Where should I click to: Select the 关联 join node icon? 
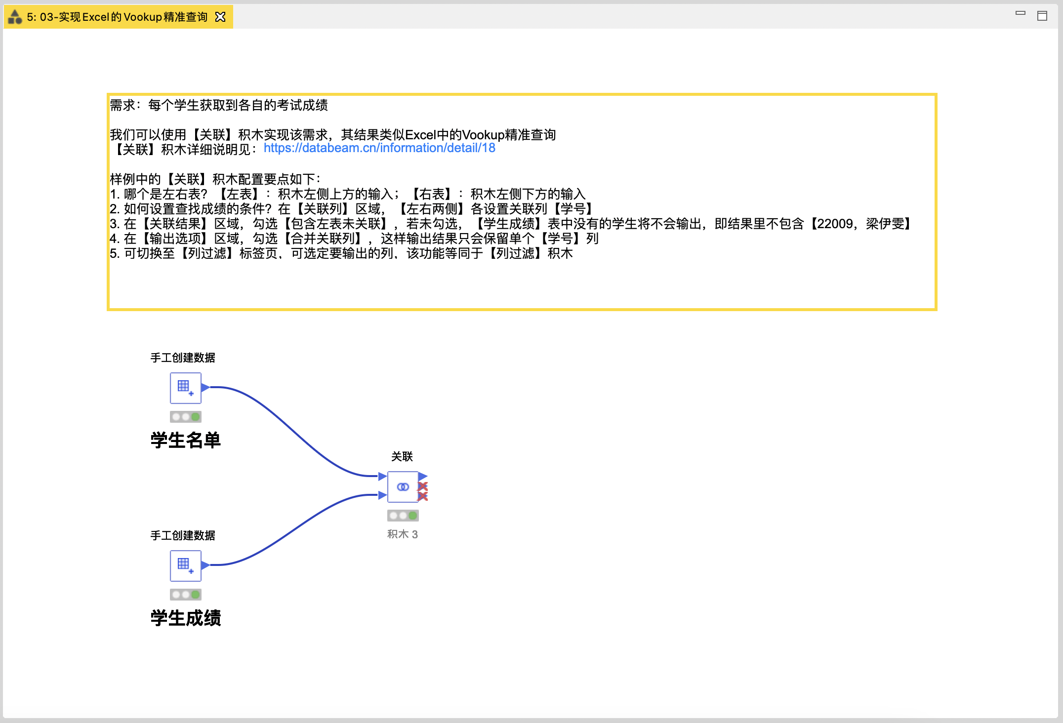click(403, 487)
